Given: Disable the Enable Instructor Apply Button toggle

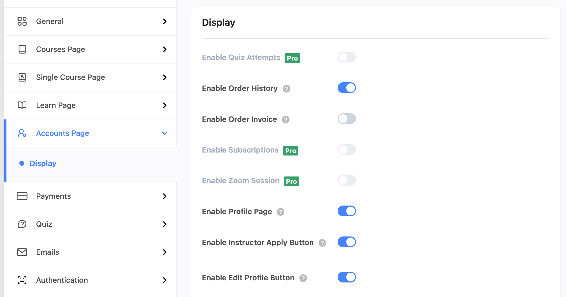Looking at the screenshot, I should [347, 242].
